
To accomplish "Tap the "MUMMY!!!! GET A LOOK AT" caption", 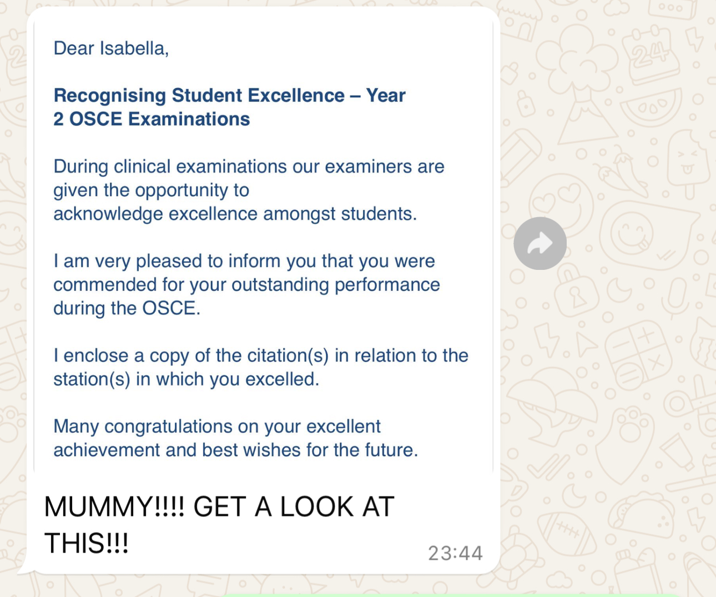I will 219,506.
